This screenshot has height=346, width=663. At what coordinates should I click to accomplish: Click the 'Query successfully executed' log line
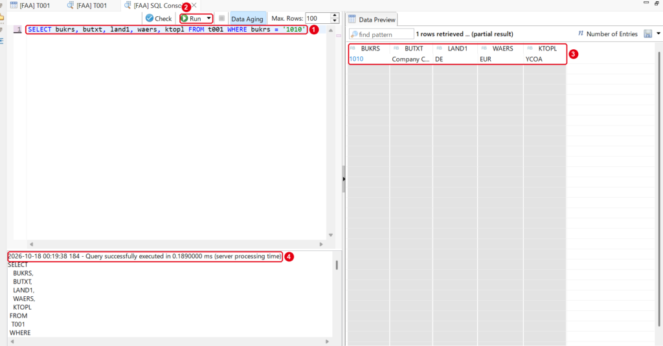(x=144, y=257)
